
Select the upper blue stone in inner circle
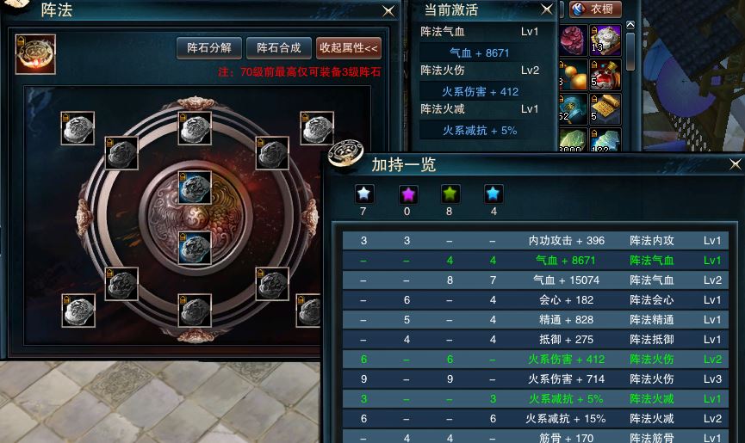pyautogui.click(x=195, y=188)
